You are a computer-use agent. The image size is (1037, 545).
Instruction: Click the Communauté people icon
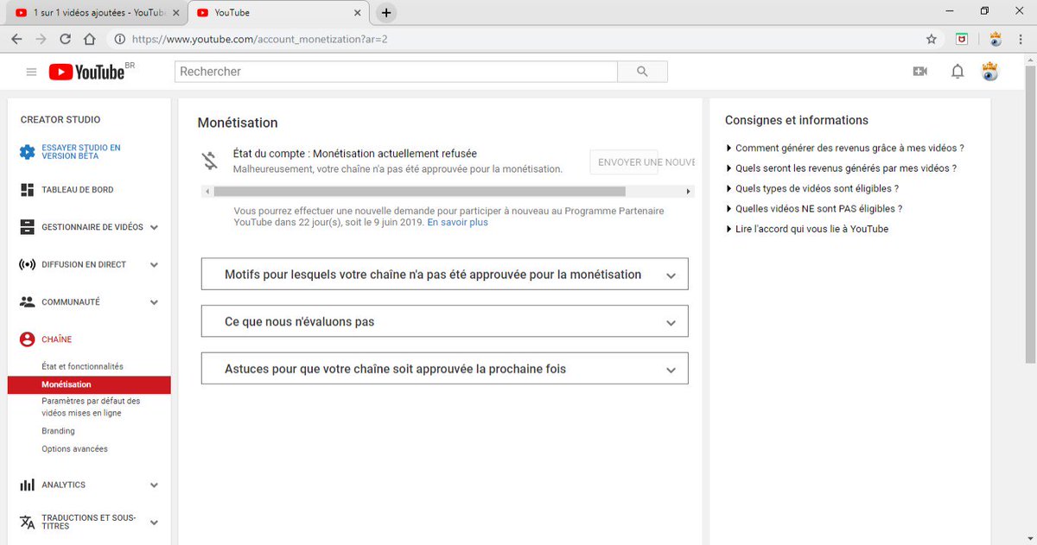[x=27, y=302]
